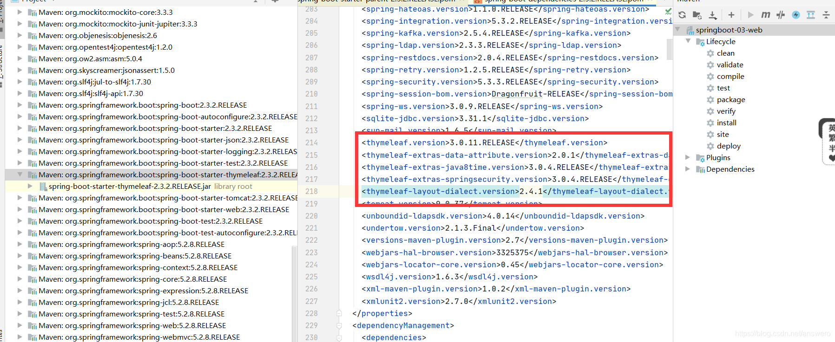This screenshot has width=835, height=342.
Task: Expand all nodes in Maven tool window
Action: (x=811, y=15)
